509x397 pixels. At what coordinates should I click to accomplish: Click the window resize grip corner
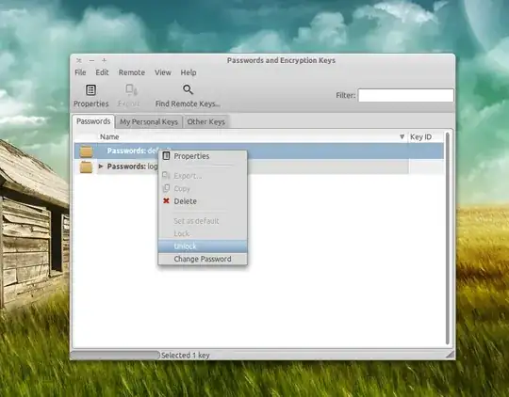[x=450, y=355]
